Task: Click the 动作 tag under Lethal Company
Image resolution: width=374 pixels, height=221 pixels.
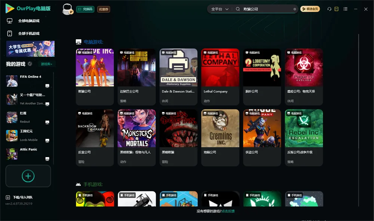Action: tap(207, 101)
